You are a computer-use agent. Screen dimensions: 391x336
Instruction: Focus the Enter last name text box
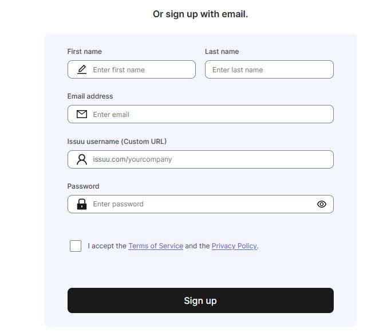(x=269, y=69)
